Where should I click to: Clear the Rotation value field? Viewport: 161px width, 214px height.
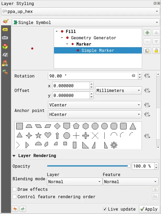[x=133, y=76]
